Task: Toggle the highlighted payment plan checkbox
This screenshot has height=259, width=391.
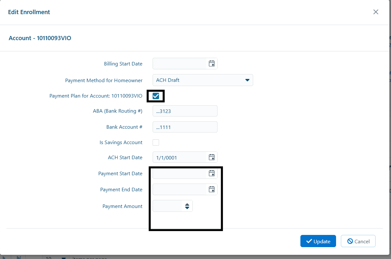Action: click(x=156, y=96)
